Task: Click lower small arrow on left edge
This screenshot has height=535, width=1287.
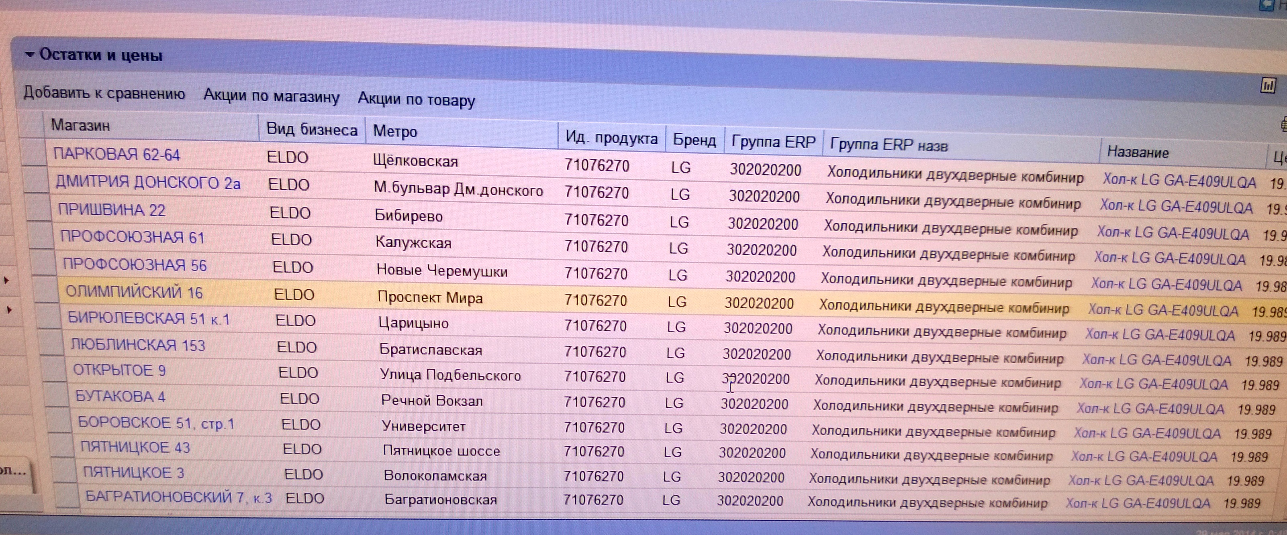Action: click(x=8, y=310)
